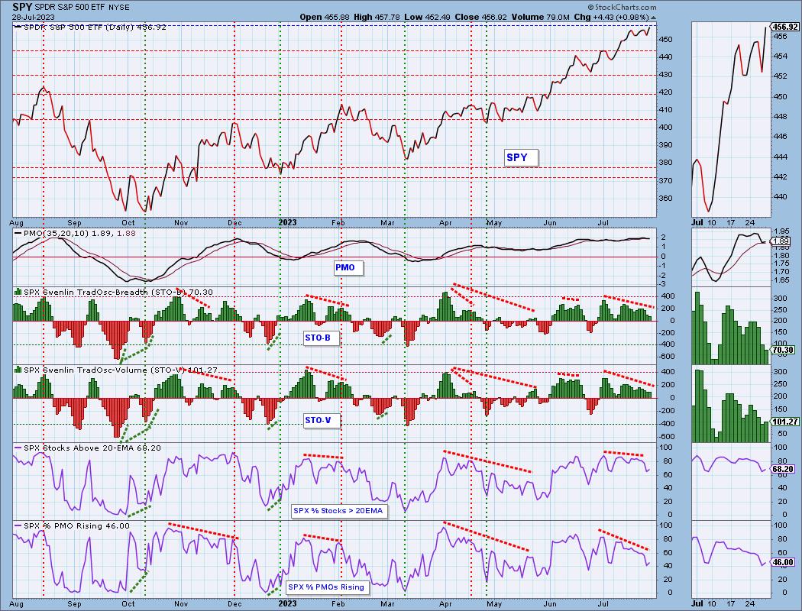Click the PMO label box
Screen dimensions: 802x611
click(348, 267)
